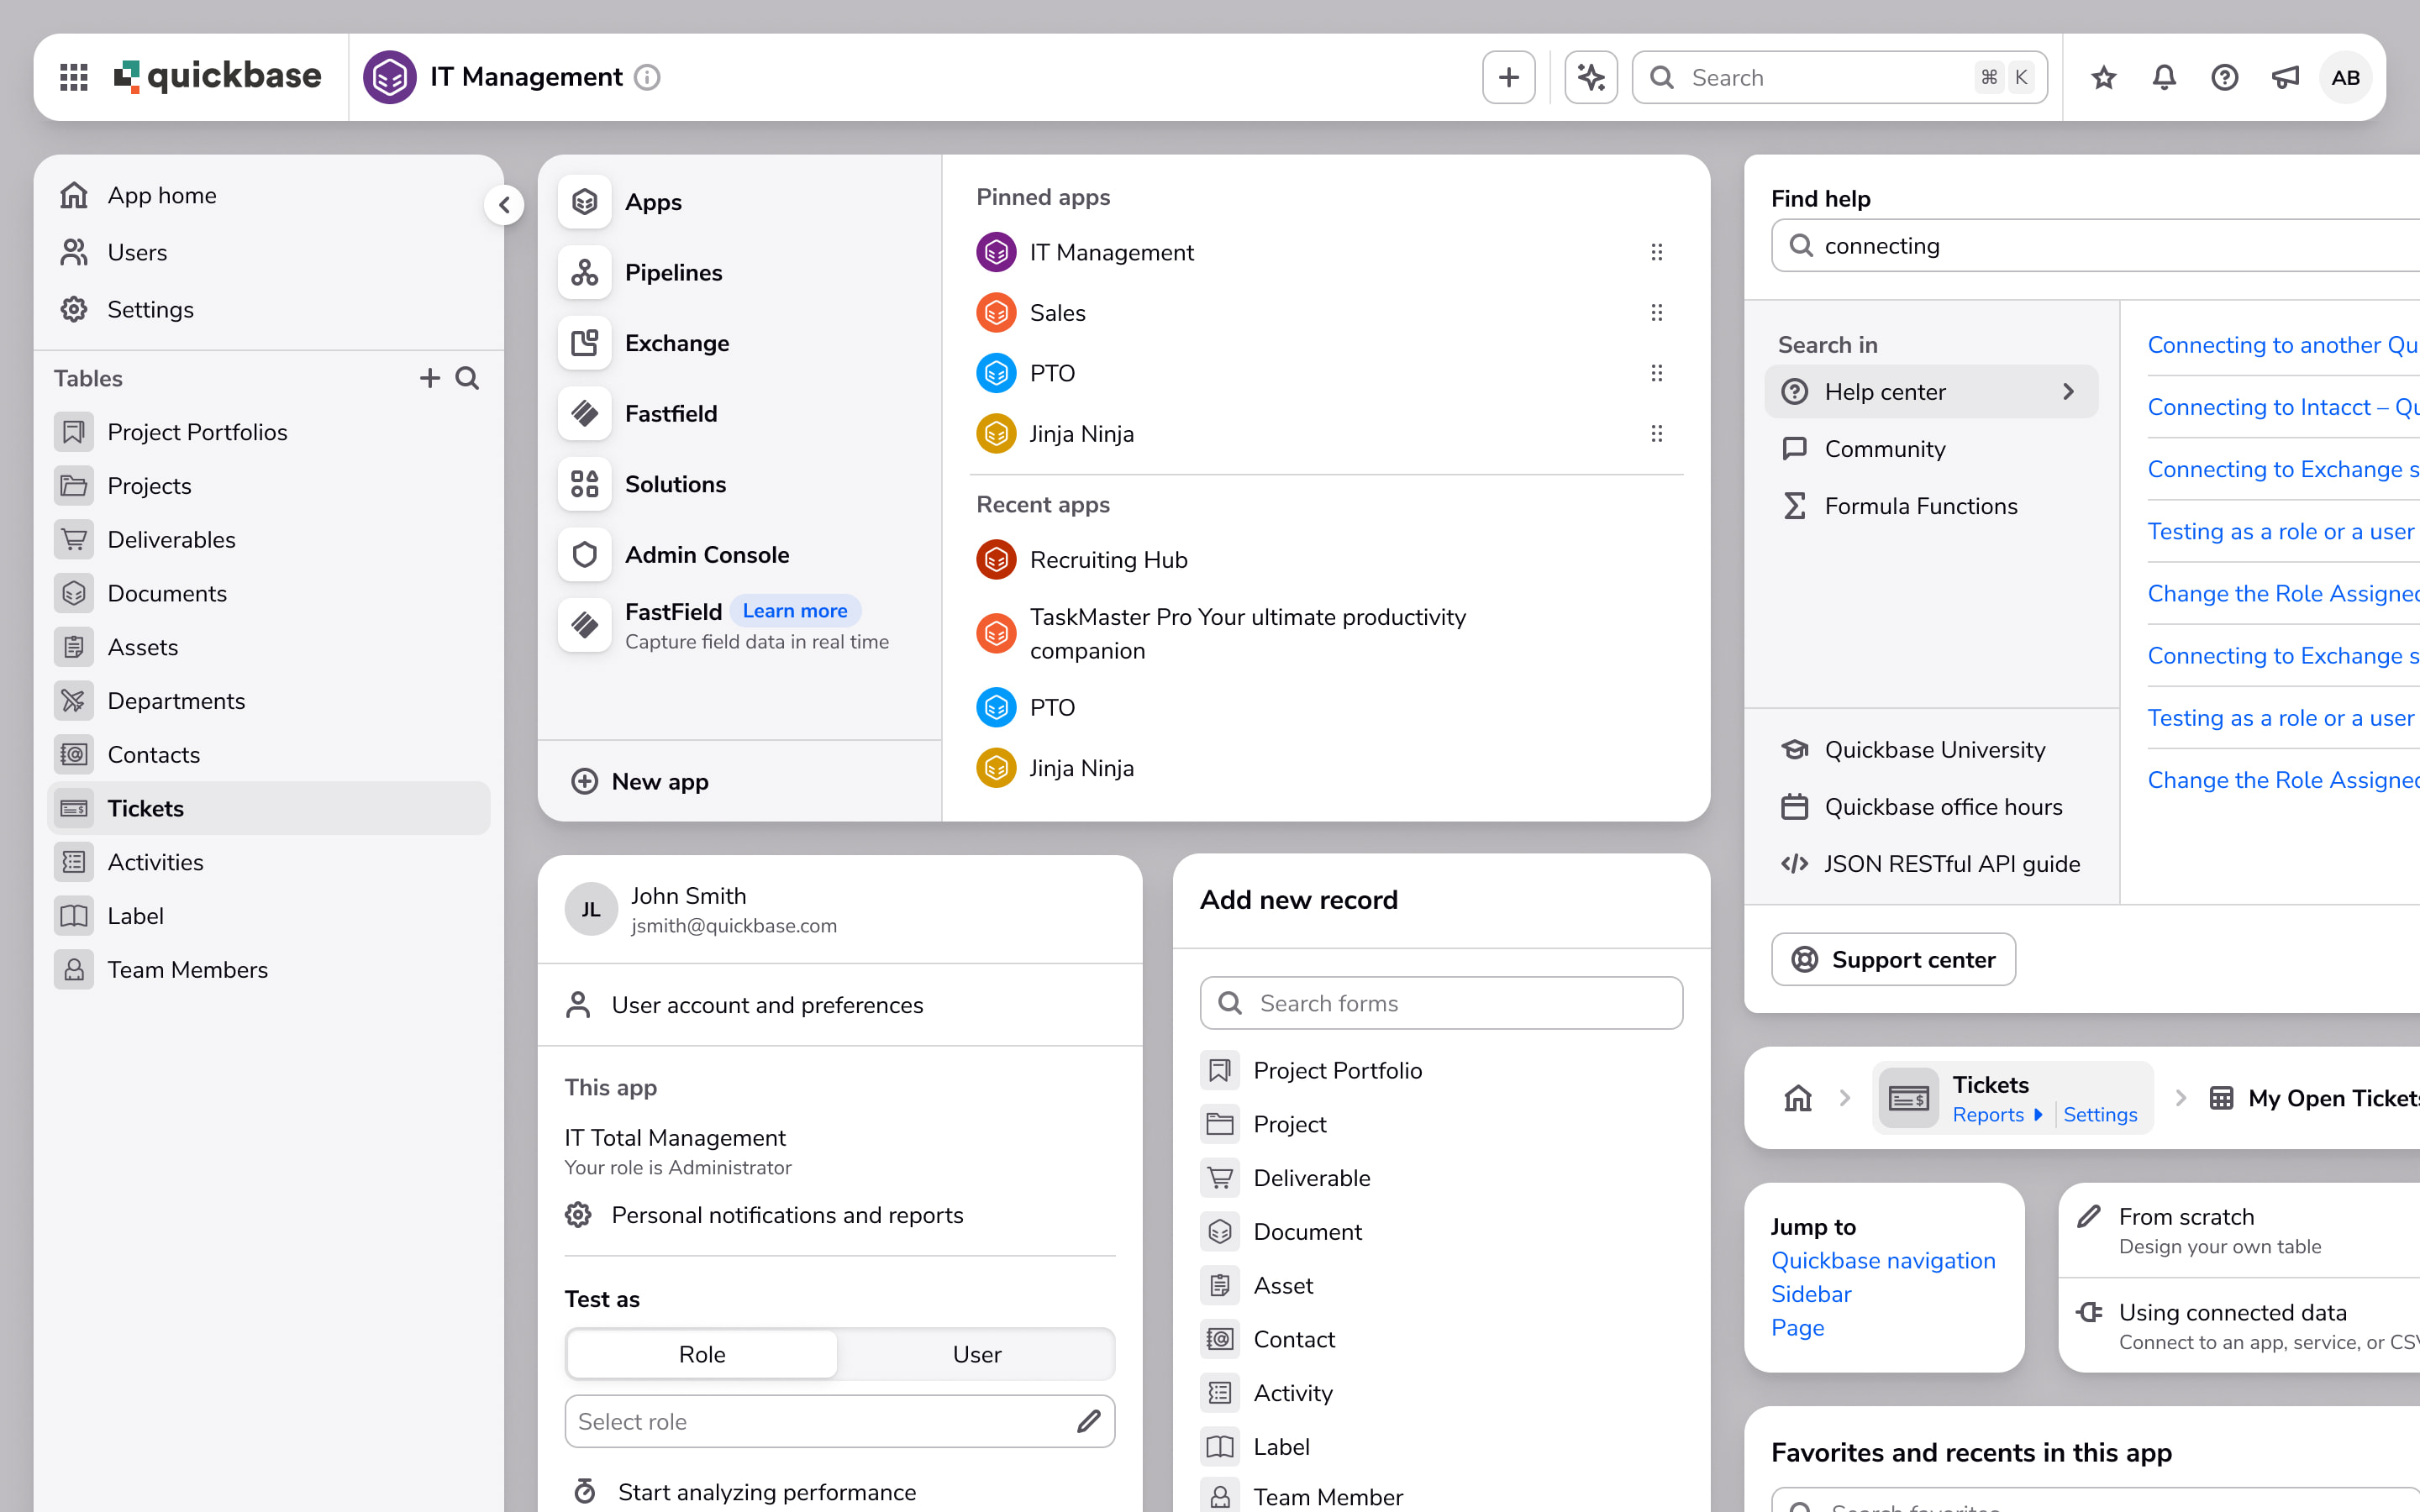Viewport: 2420px width, 1512px height.
Task: Select Community search scope
Action: point(1931,449)
